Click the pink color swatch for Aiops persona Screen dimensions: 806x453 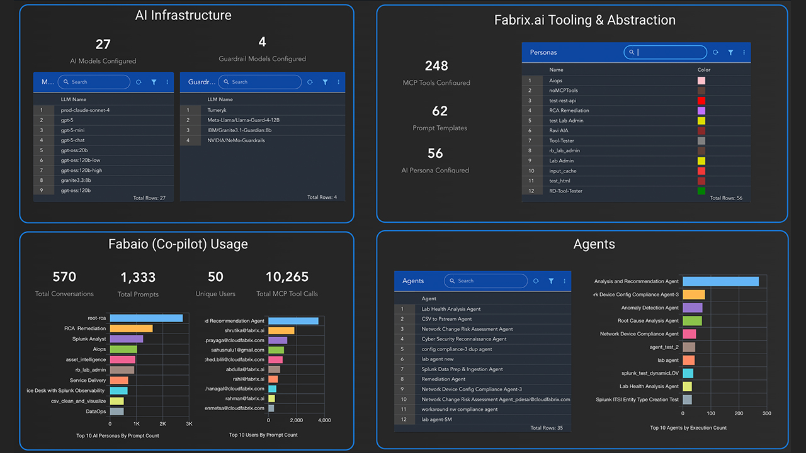(701, 80)
